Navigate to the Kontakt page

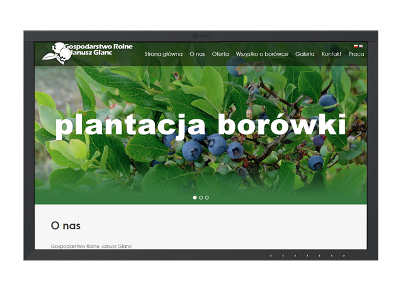[331, 55]
